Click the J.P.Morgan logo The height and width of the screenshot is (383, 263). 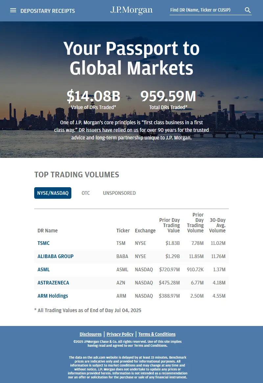131,10
